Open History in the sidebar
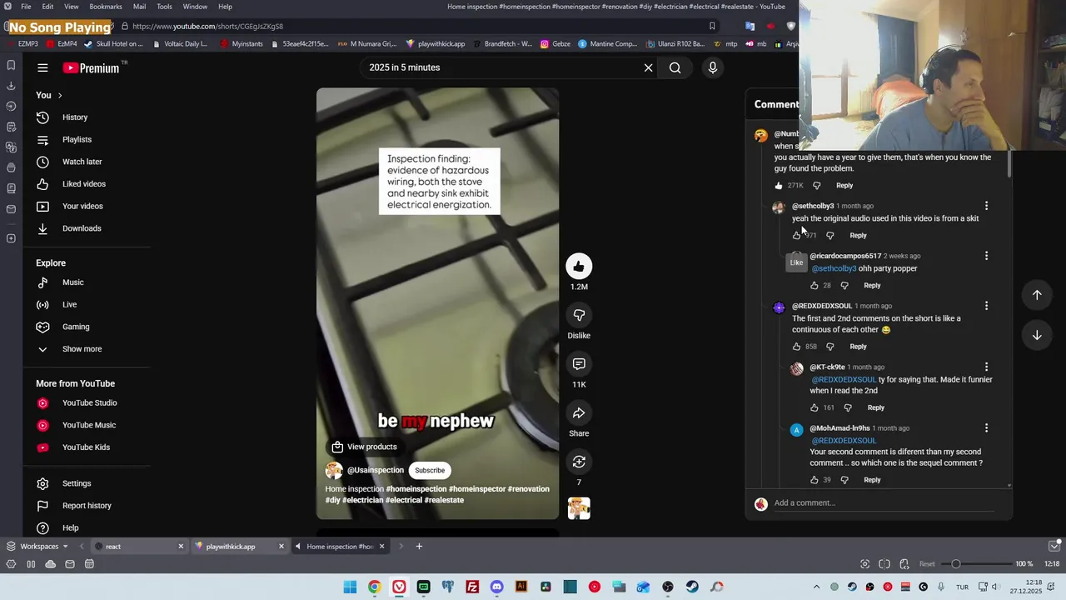 coord(74,117)
